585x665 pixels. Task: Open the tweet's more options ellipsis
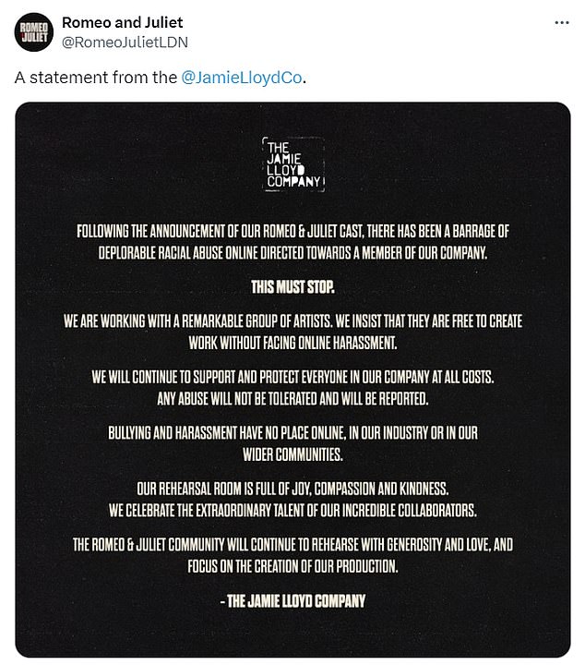point(560,21)
